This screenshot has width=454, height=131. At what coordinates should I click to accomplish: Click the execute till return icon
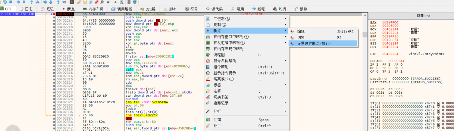58,2
